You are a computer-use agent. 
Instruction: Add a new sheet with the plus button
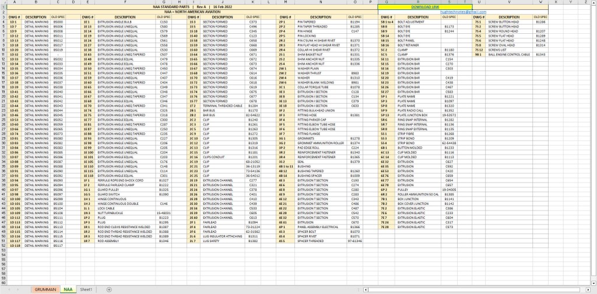tap(108, 289)
